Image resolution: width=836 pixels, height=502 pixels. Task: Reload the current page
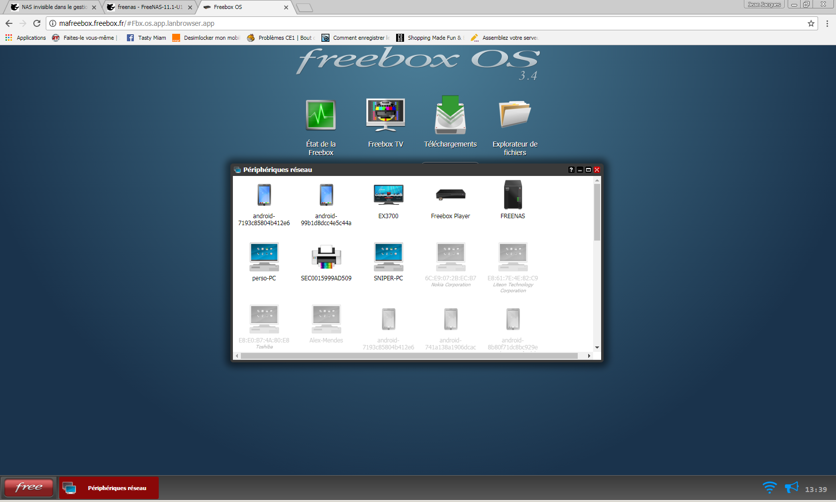(37, 23)
